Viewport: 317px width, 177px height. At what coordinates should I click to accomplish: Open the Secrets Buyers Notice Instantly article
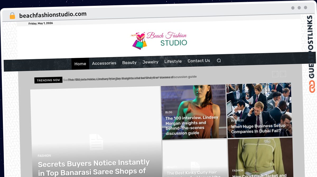[94, 167]
